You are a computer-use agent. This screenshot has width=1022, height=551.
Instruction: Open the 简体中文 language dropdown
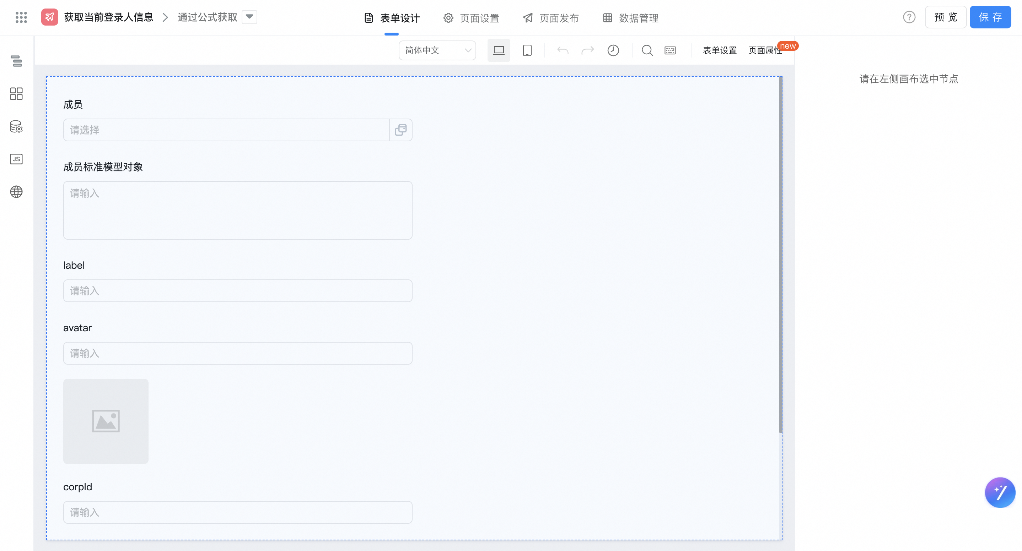tap(437, 50)
